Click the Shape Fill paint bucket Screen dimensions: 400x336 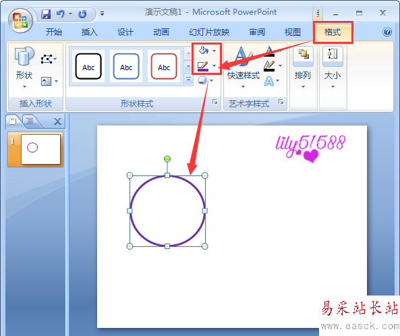(203, 51)
